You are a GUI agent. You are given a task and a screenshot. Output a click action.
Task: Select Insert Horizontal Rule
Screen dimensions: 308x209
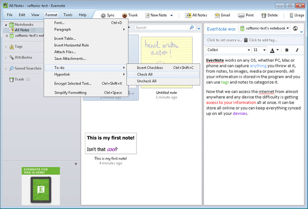tap(86, 45)
